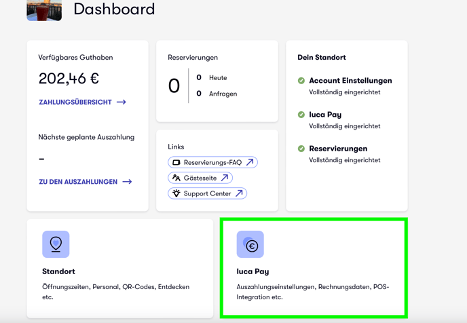Select Account Einstellungen setup item
This screenshot has height=323, width=467.
(x=345, y=86)
